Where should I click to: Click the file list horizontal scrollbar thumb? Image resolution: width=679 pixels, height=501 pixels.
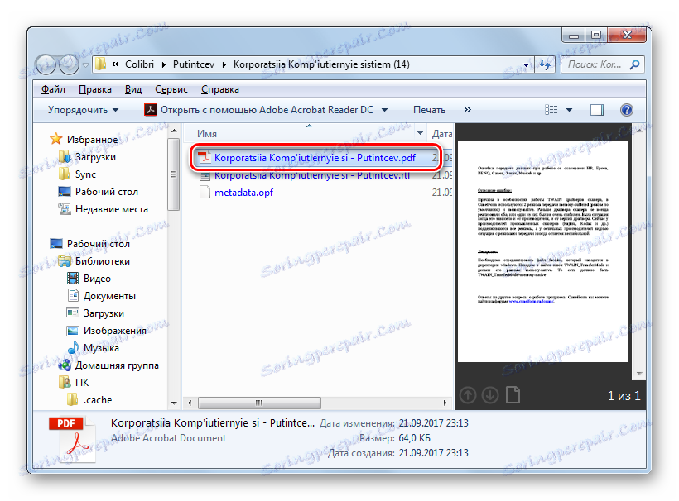pos(259,403)
